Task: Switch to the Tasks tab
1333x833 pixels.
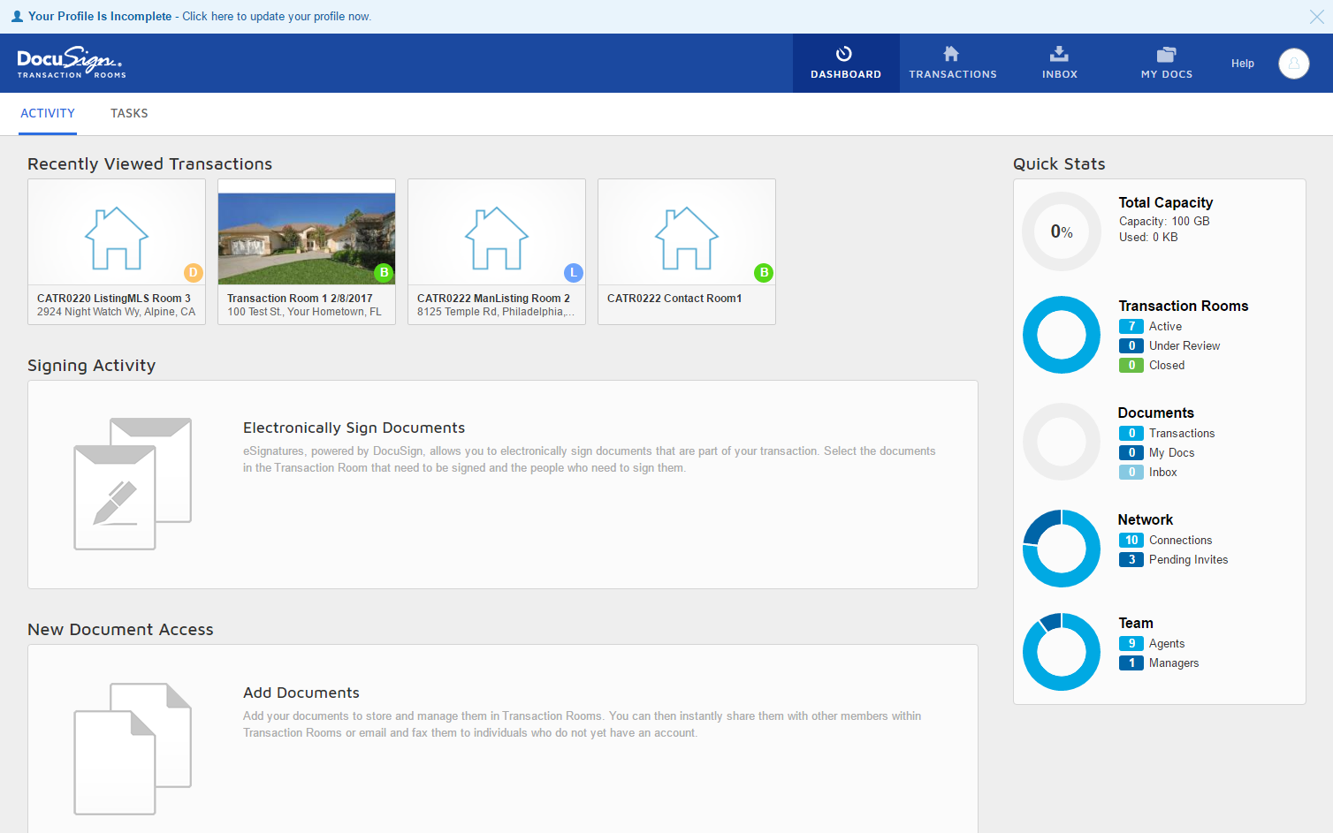Action: (129, 113)
